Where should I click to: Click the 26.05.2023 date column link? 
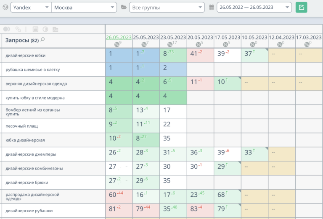coord(119,37)
